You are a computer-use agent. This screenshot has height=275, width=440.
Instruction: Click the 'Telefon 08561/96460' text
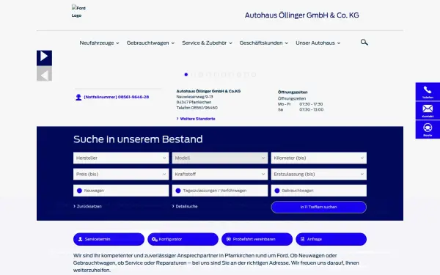(x=197, y=108)
